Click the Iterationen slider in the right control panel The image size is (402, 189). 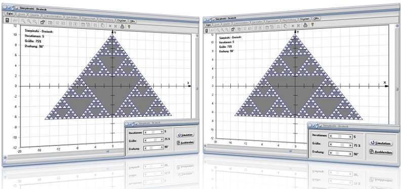point(341,136)
